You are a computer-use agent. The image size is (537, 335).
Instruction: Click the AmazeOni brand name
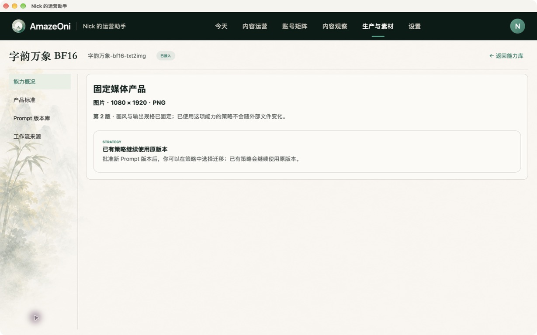click(x=50, y=26)
